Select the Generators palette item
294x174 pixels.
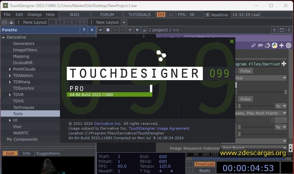tap(24, 43)
